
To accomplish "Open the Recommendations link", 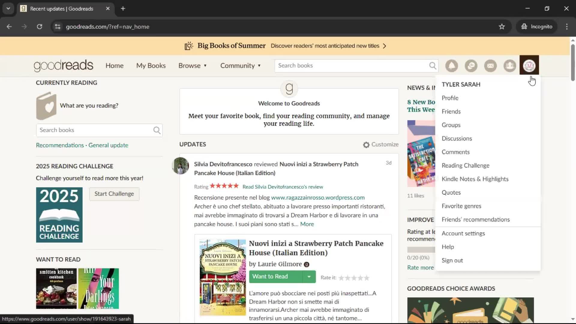I will 60,145.
